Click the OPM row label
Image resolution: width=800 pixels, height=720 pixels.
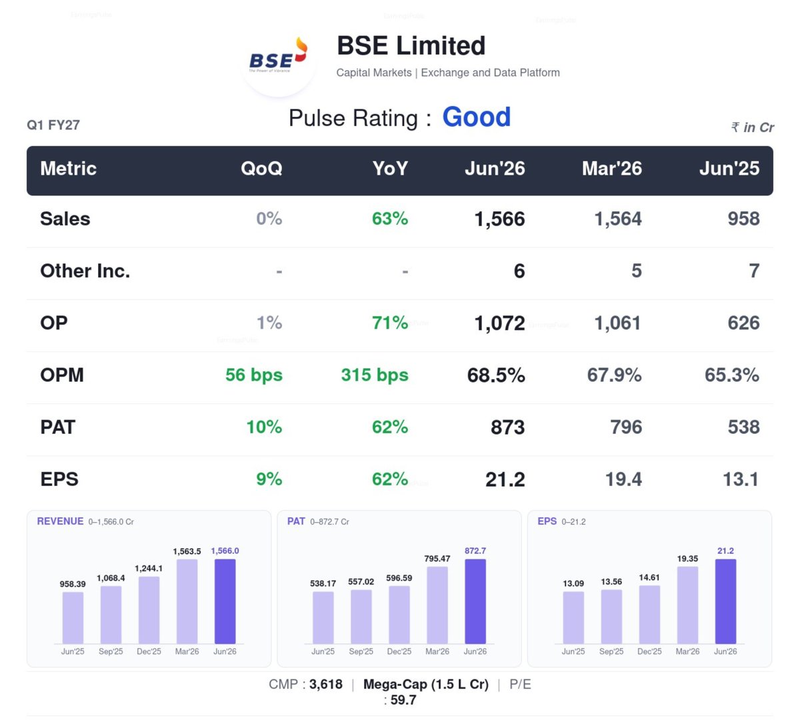pyautogui.click(x=62, y=375)
